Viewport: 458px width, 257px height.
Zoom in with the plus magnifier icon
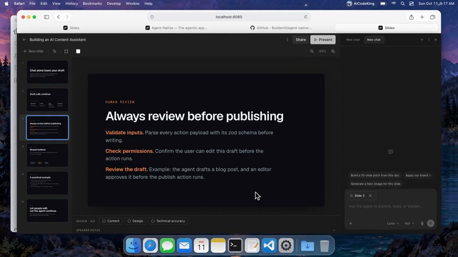click(x=333, y=51)
